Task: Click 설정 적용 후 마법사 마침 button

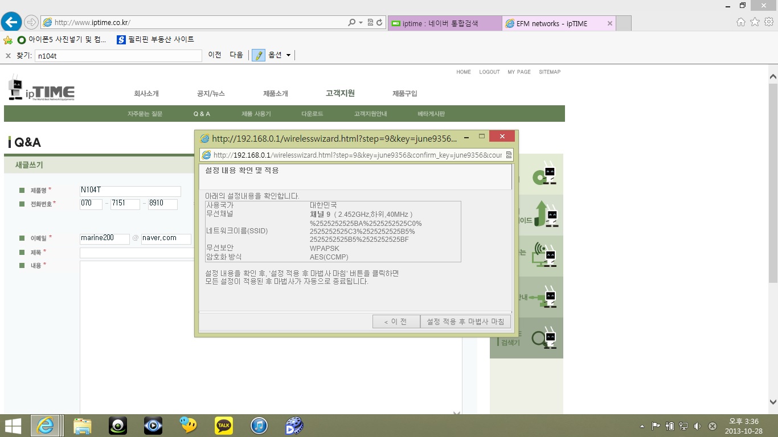Action: (465, 321)
